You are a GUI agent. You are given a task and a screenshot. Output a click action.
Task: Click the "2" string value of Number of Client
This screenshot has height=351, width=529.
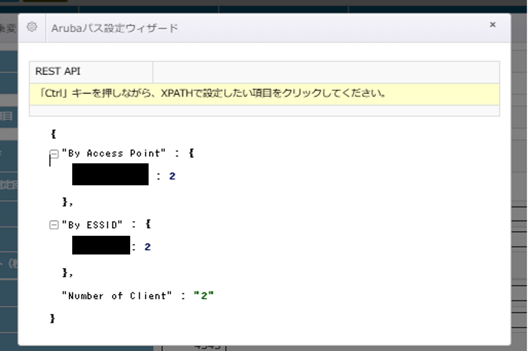point(204,295)
